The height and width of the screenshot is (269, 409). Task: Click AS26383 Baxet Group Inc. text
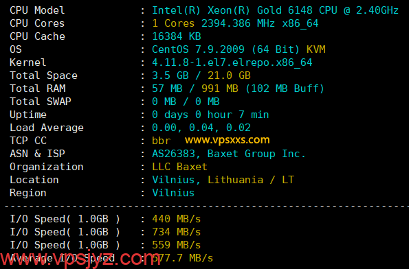tap(229, 154)
